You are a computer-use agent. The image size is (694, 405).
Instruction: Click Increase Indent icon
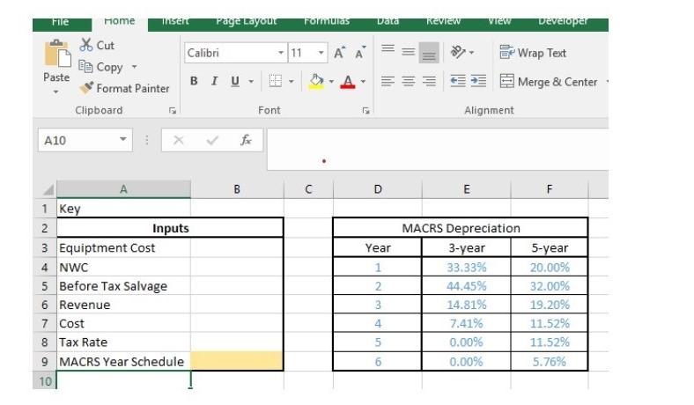pos(478,81)
